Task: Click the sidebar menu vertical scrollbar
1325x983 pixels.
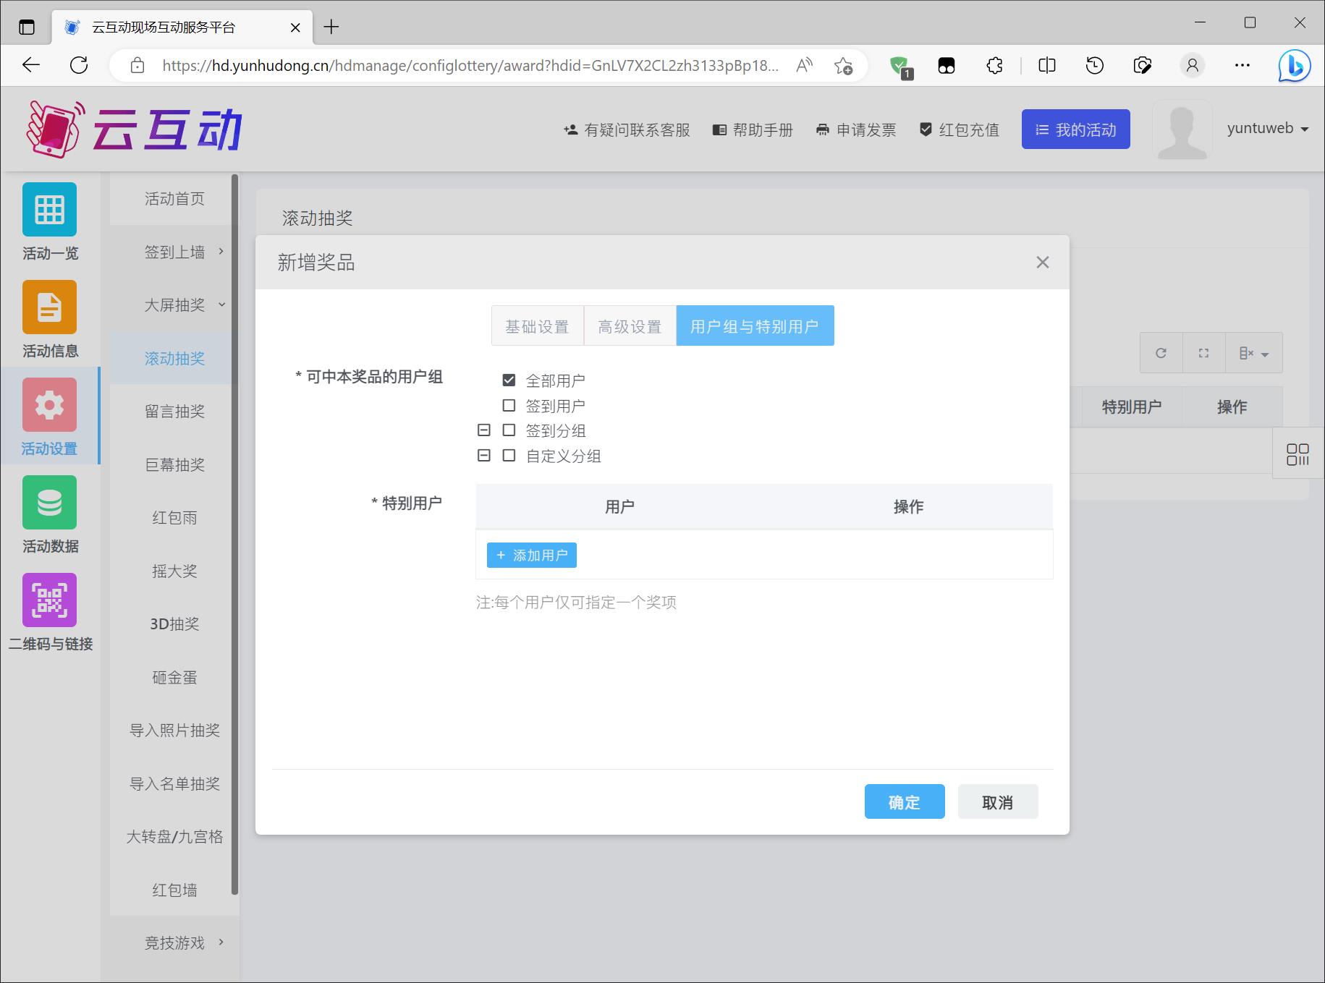Action: tap(234, 535)
